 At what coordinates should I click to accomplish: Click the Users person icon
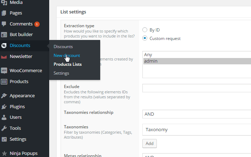[x=4, y=117]
